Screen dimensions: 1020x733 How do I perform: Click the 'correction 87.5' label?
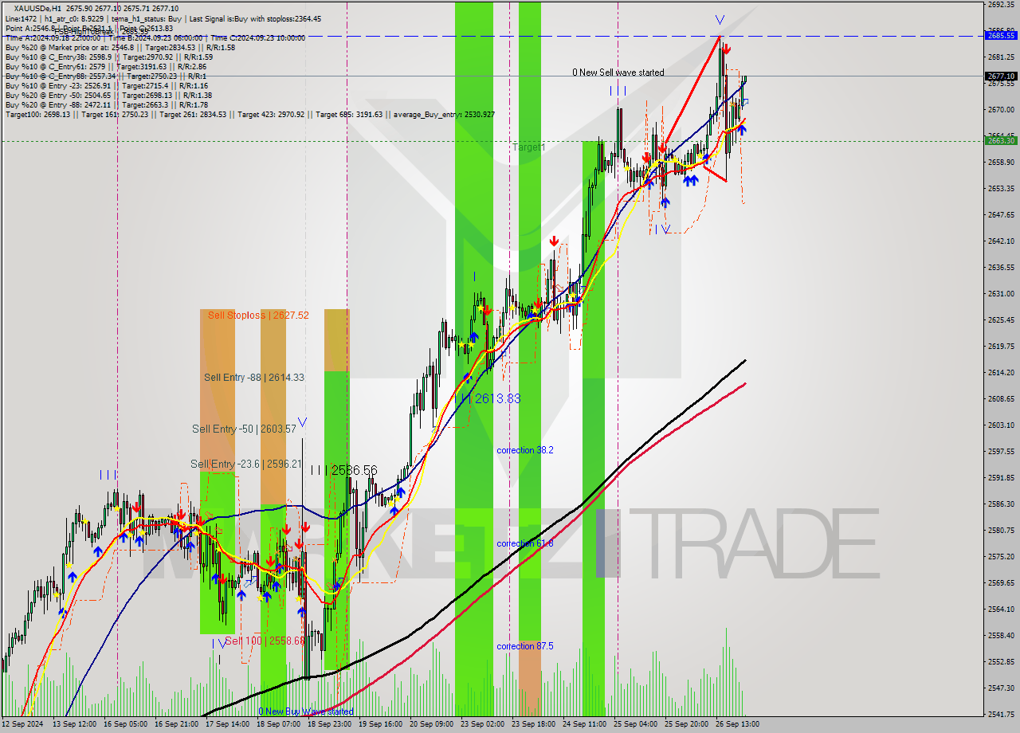(x=525, y=646)
